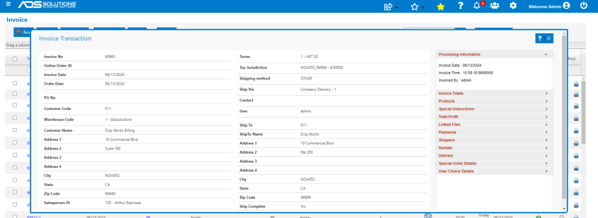Click the yellow filled star icon
This screenshot has width=598, height=218.
tap(440, 6)
